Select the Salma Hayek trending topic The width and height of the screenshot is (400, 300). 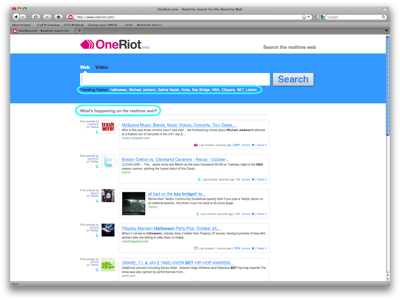coord(168,90)
